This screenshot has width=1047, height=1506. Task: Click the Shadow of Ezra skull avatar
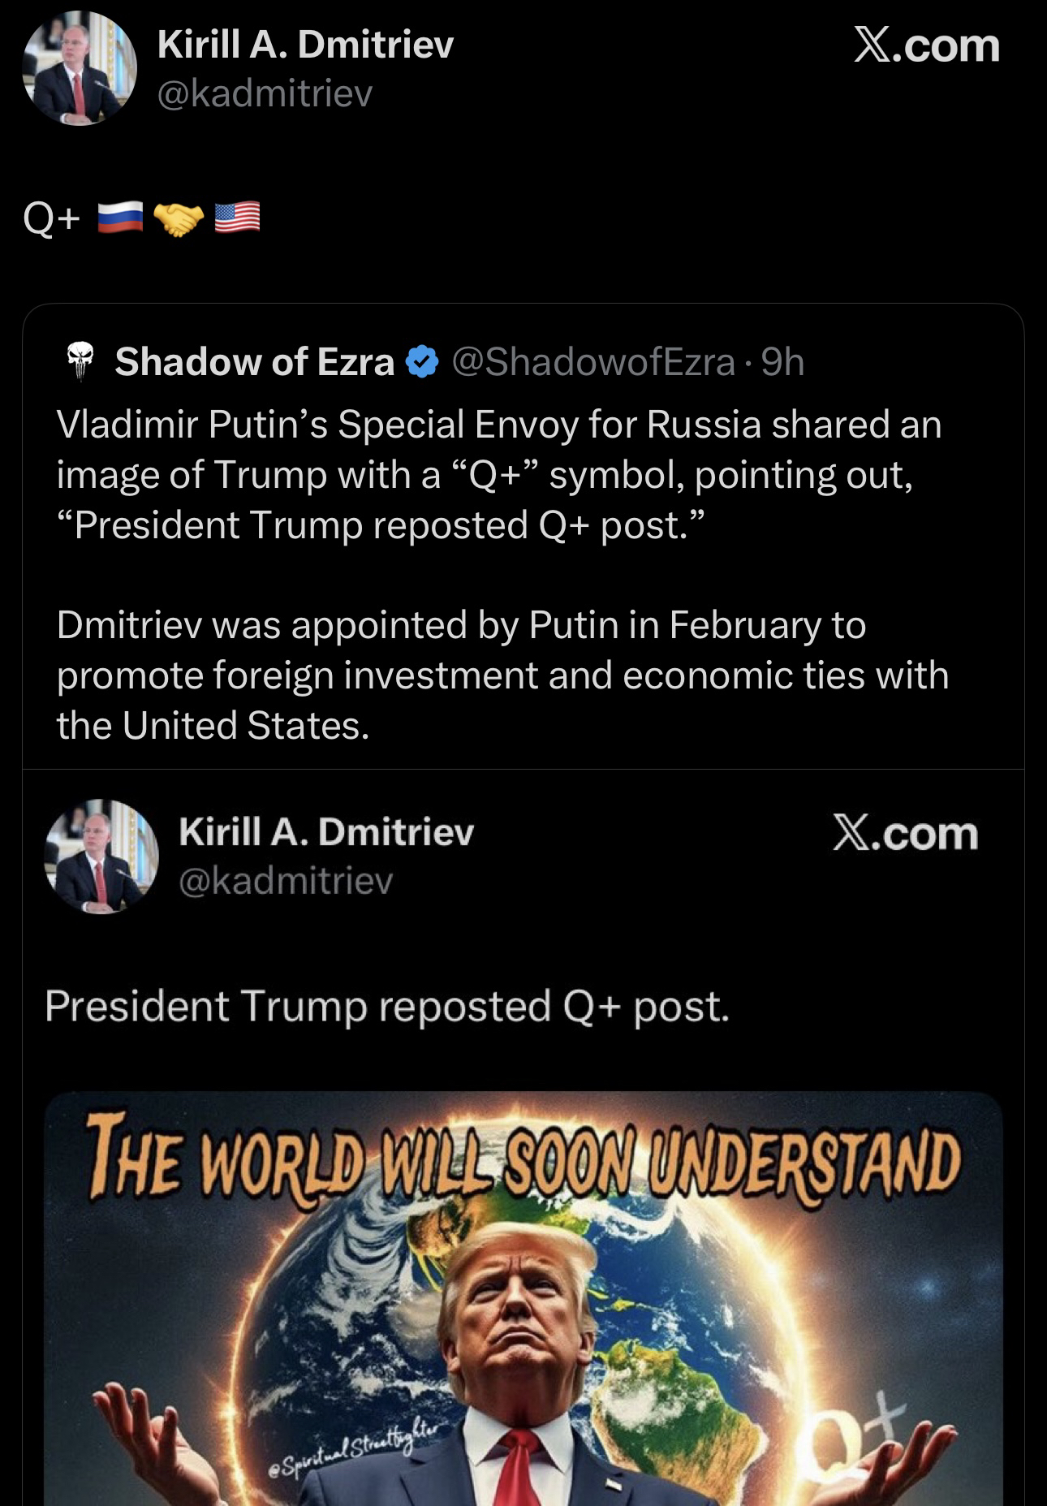pos(80,362)
